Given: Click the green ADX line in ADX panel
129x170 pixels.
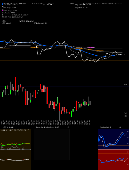Looking at the screenshot, I should (x=15, y=144).
